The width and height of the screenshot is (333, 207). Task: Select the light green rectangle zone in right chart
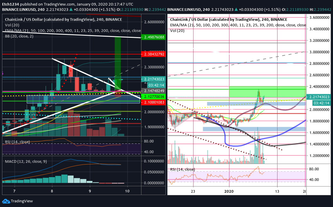click(x=267, y=92)
